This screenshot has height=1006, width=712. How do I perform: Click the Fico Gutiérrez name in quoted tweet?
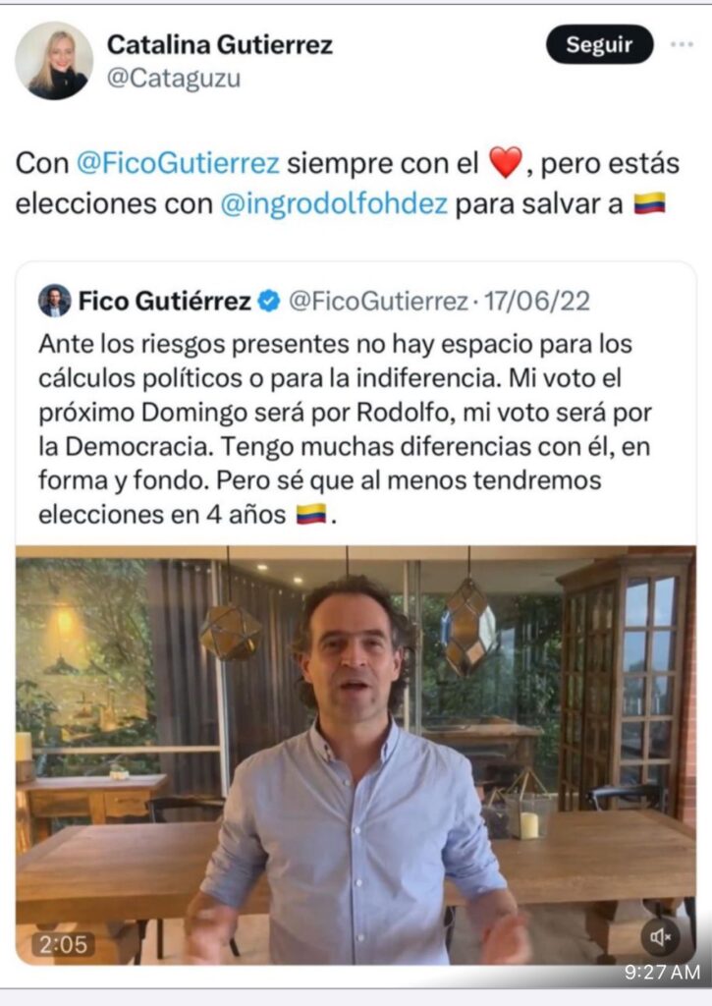(164, 301)
